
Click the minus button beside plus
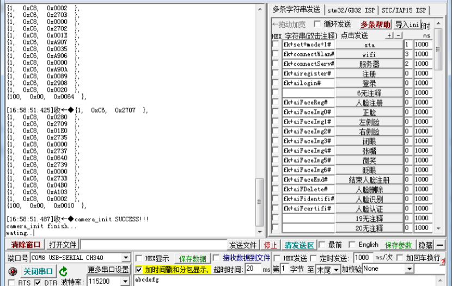coord(398,35)
